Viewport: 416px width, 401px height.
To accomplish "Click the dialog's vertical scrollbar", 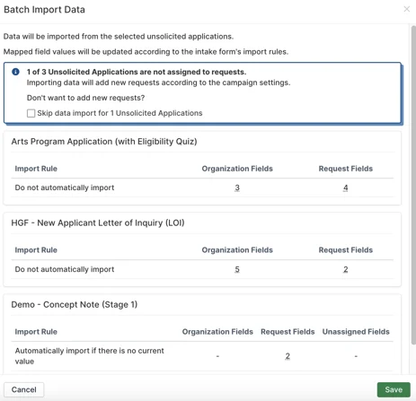I will [413, 185].
